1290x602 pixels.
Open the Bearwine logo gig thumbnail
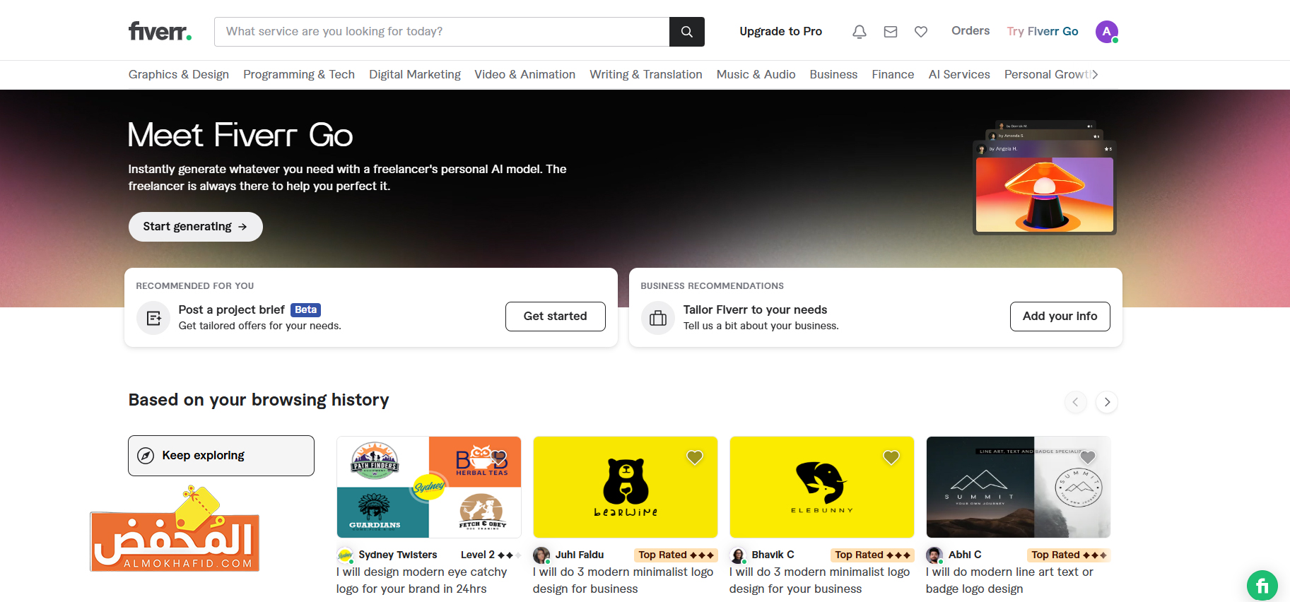click(x=626, y=487)
